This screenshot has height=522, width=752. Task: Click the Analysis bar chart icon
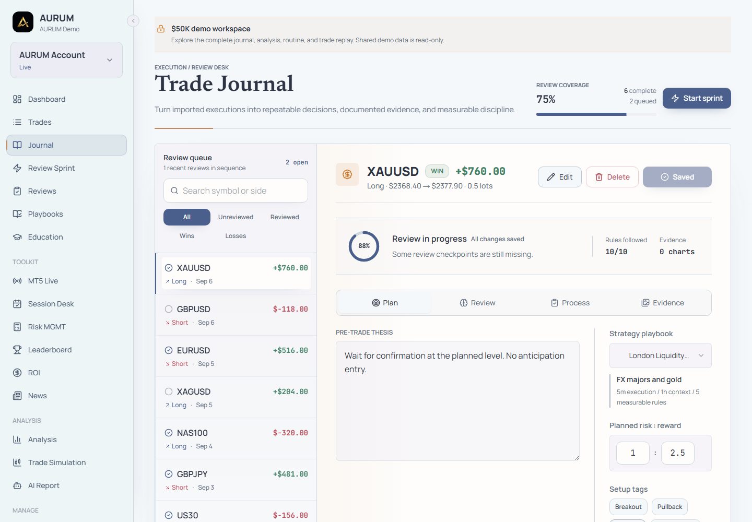click(17, 440)
